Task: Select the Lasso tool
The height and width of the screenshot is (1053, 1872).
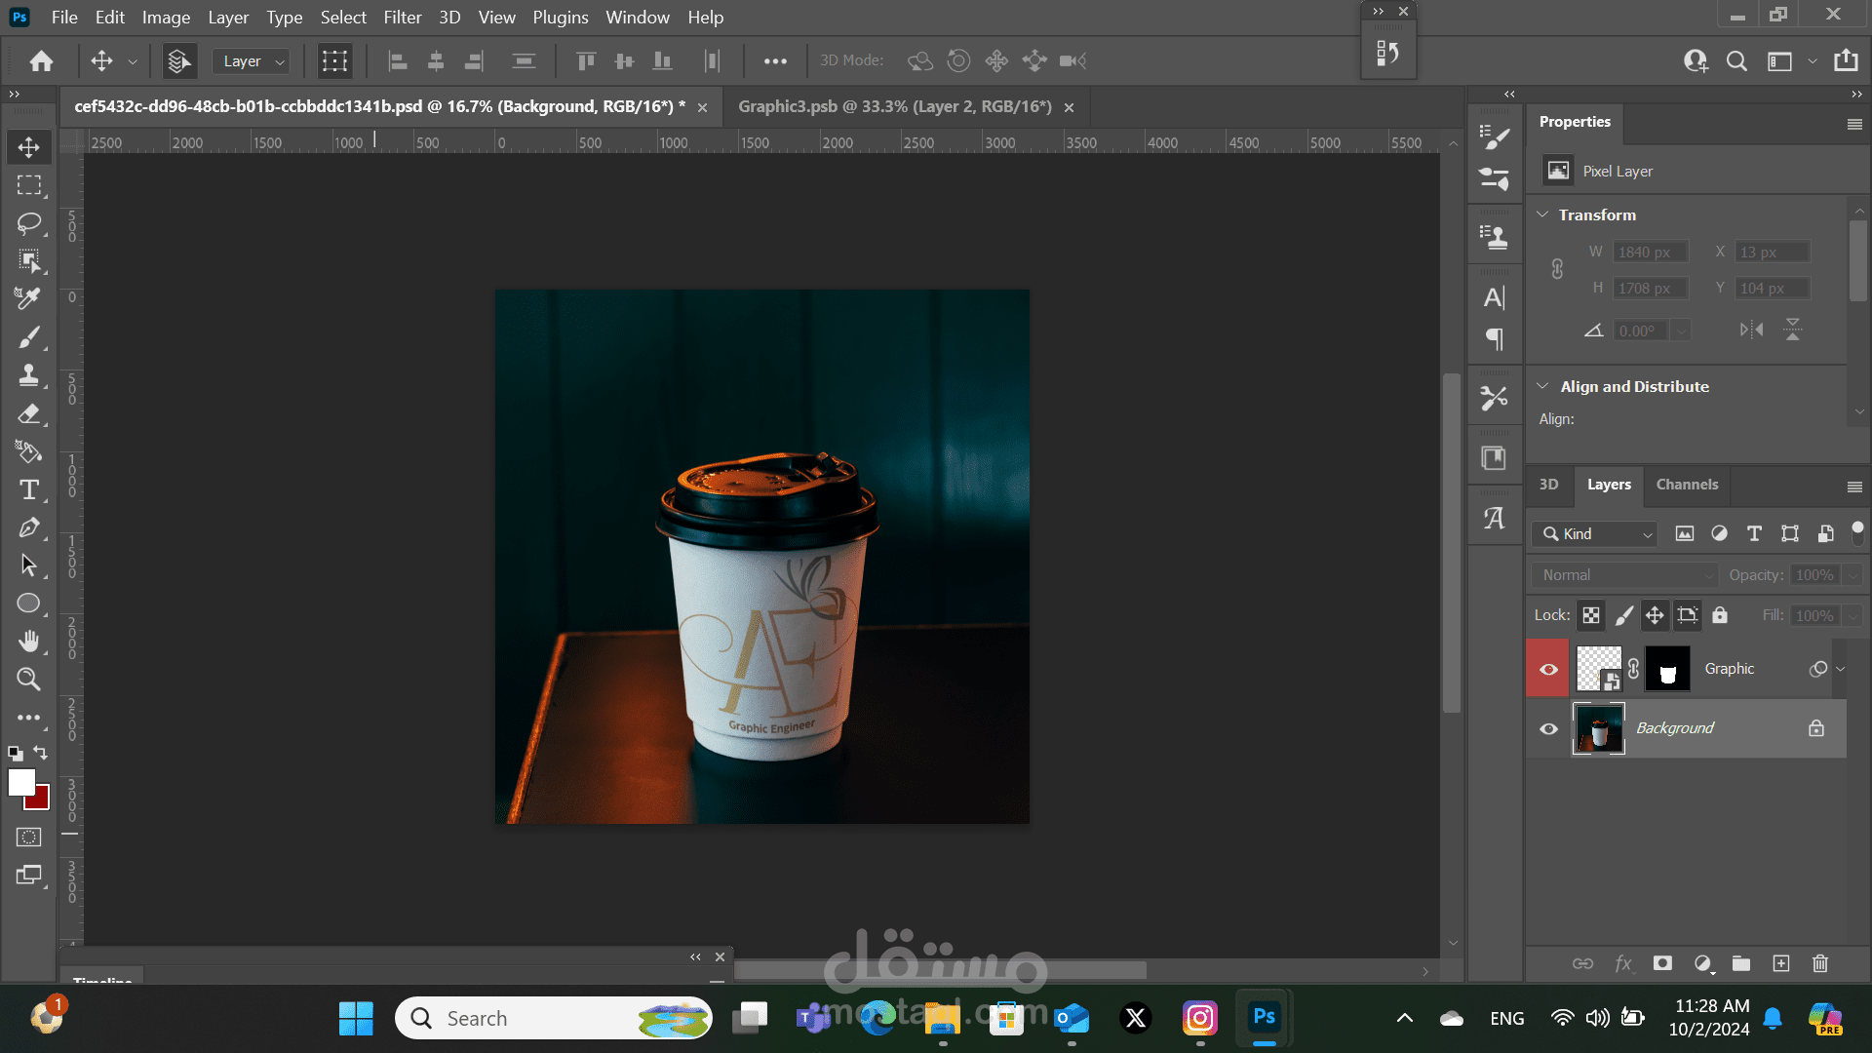Action: [x=28, y=223]
